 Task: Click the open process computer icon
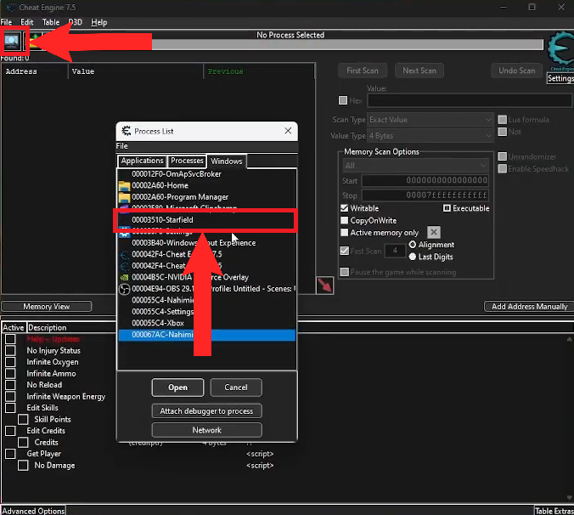click(x=14, y=43)
